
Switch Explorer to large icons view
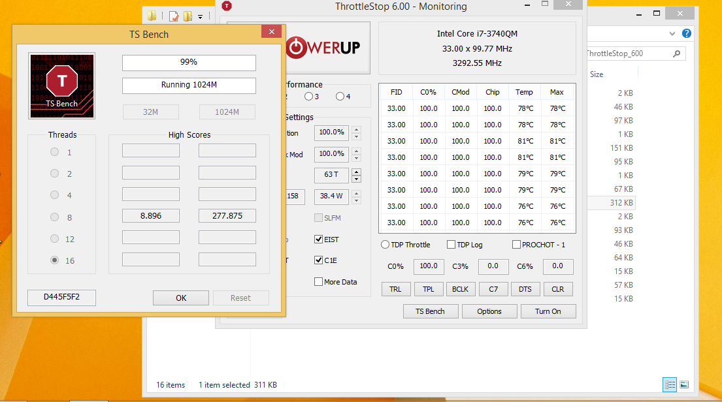684,384
